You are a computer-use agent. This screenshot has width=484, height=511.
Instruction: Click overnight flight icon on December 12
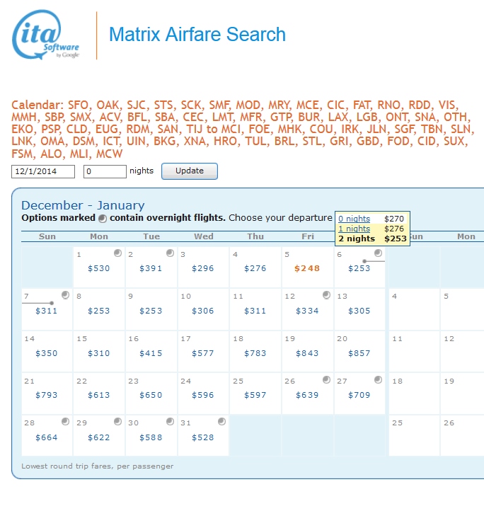325,295
